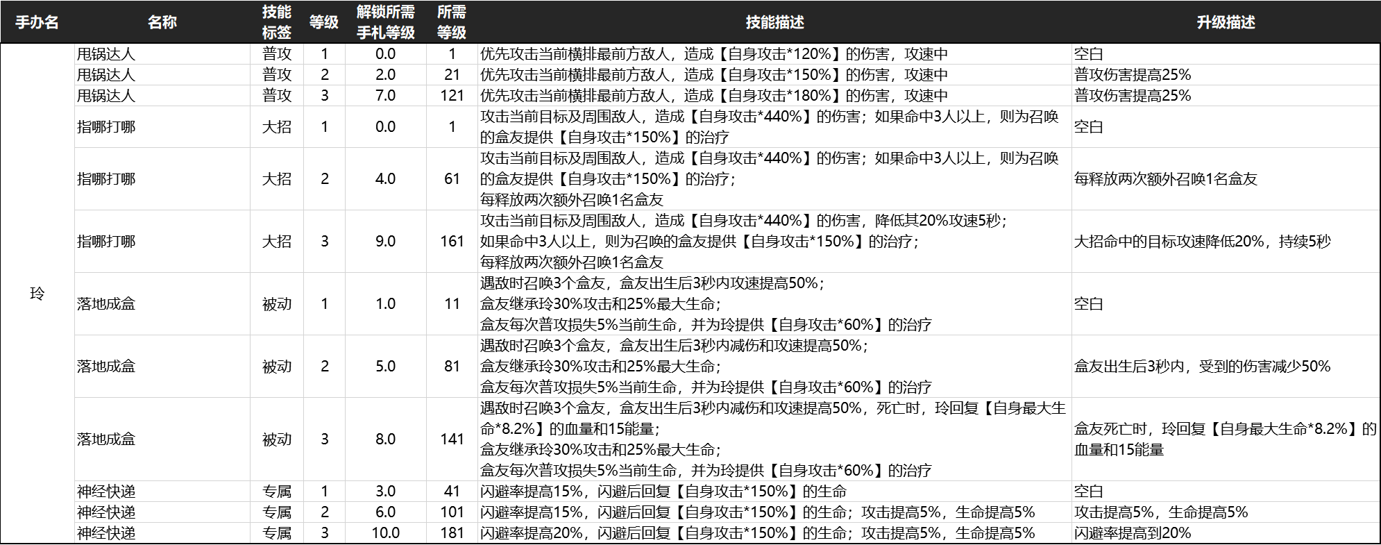Select the "等级" column header
The image size is (1381, 545).
(x=323, y=22)
